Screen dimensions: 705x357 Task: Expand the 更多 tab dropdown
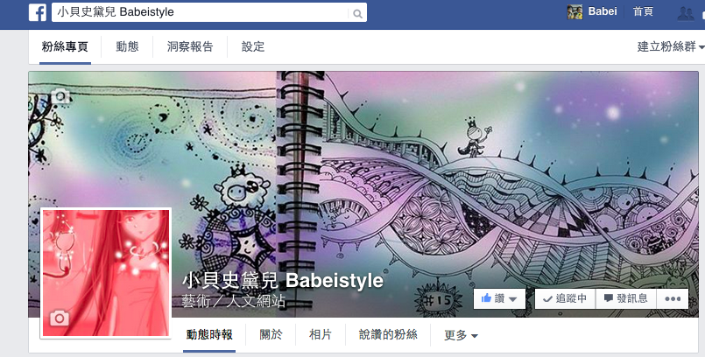[x=461, y=335]
